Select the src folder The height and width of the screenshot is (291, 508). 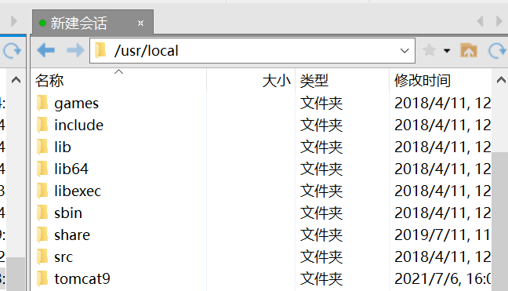tap(63, 257)
